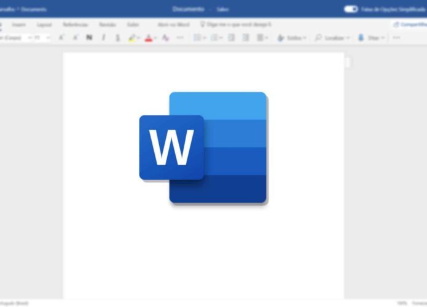Click the bullet list icon

pos(197,37)
